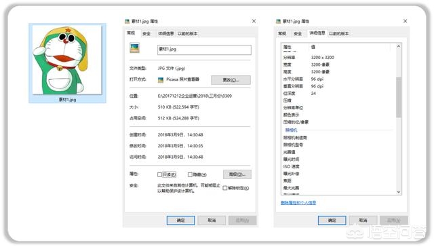Click the details list scroll-down arrow
Screen dimensions: 434x247
click(399, 191)
